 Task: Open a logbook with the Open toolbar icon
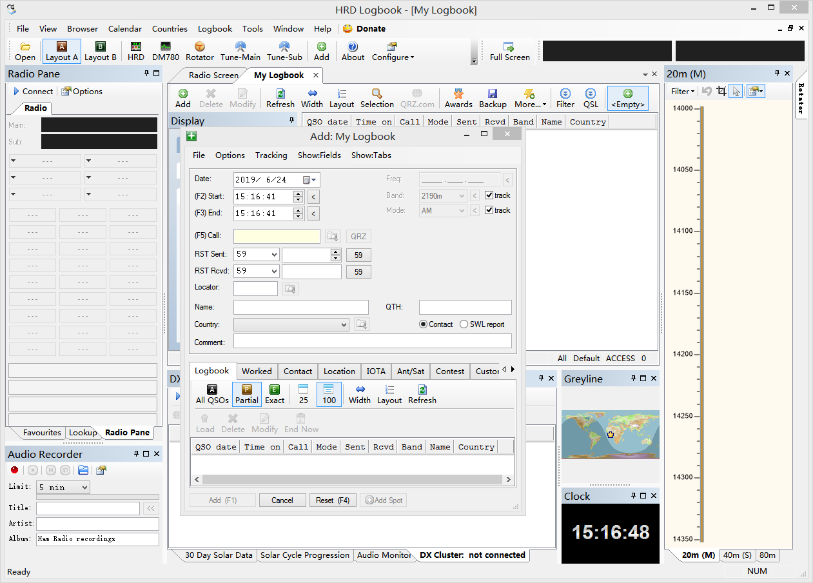pyautogui.click(x=25, y=52)
